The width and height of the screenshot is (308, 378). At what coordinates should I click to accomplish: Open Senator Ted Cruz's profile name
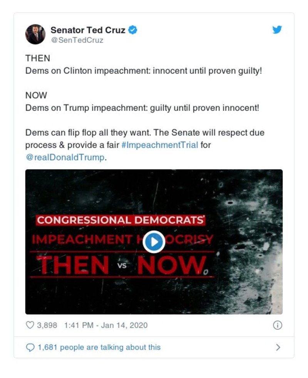[87, 30]
